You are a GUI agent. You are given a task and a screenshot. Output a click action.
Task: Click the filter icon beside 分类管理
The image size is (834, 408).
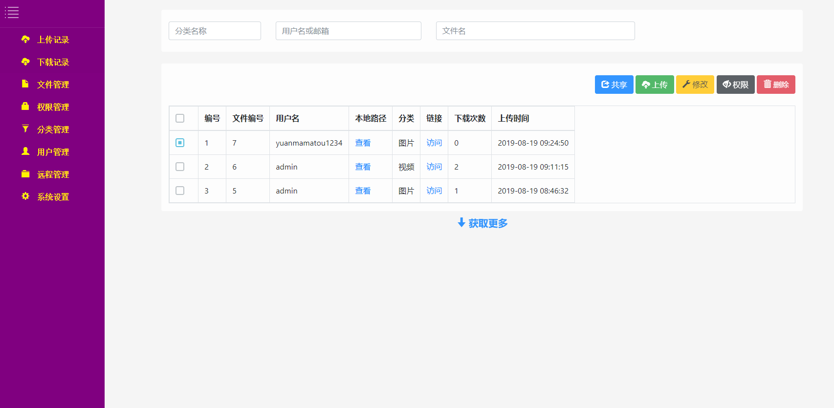25,129
